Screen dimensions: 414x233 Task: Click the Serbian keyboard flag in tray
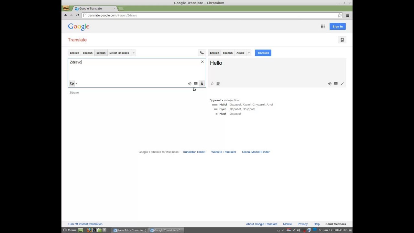(289, 230)
